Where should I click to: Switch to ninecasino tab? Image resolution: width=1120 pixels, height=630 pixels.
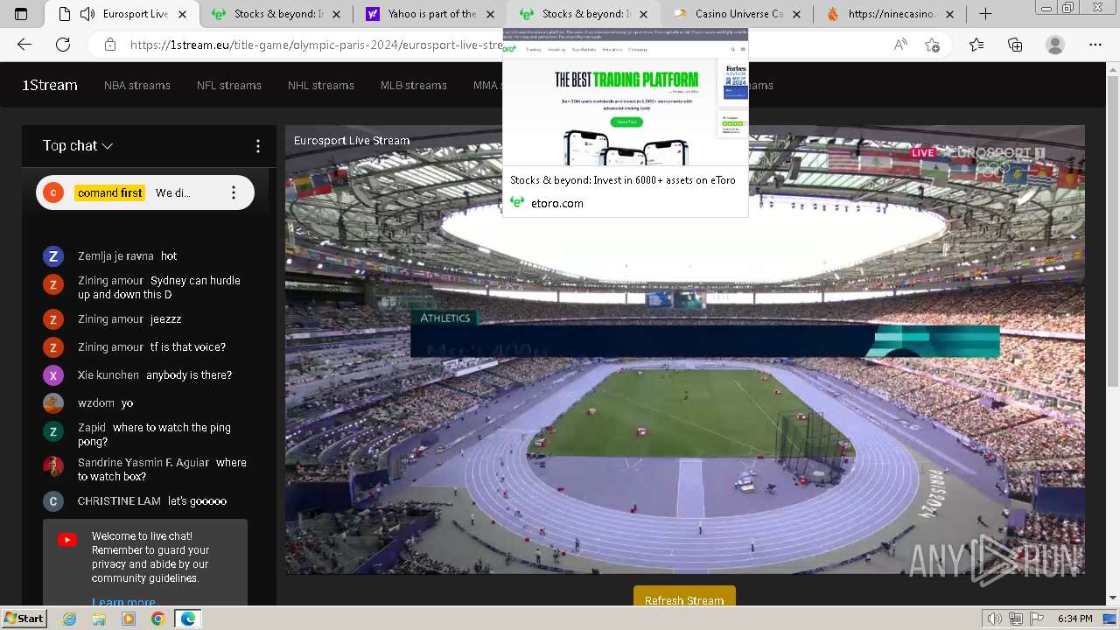pyautogui.click(x=891, y=14)
